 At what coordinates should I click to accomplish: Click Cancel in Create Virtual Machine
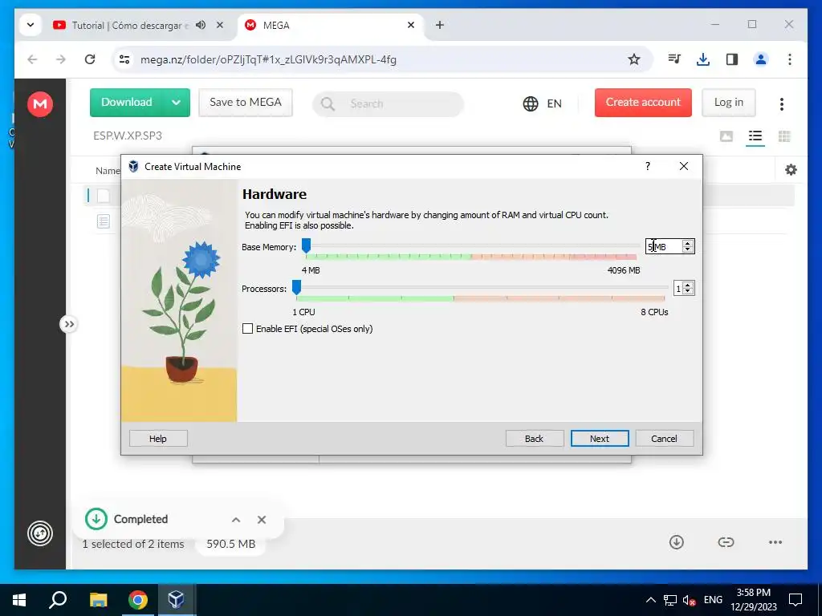click(x=664, y=439)
